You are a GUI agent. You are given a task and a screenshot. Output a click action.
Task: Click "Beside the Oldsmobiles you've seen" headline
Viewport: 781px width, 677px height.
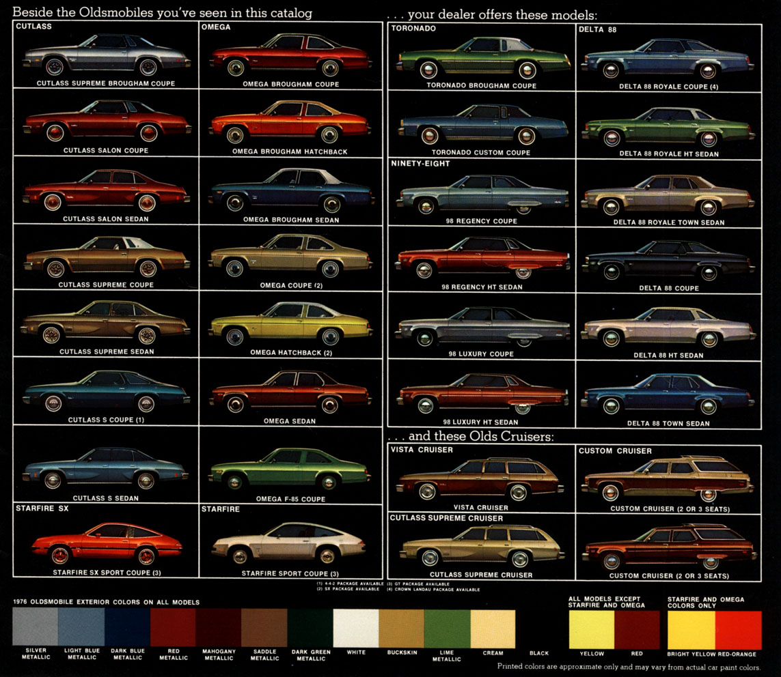tap(163, 12)
